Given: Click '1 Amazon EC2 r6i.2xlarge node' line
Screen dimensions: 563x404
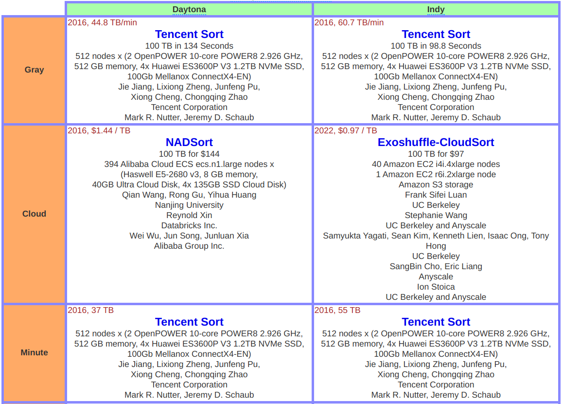Looking at the screenshot, I should pos(436,174).
